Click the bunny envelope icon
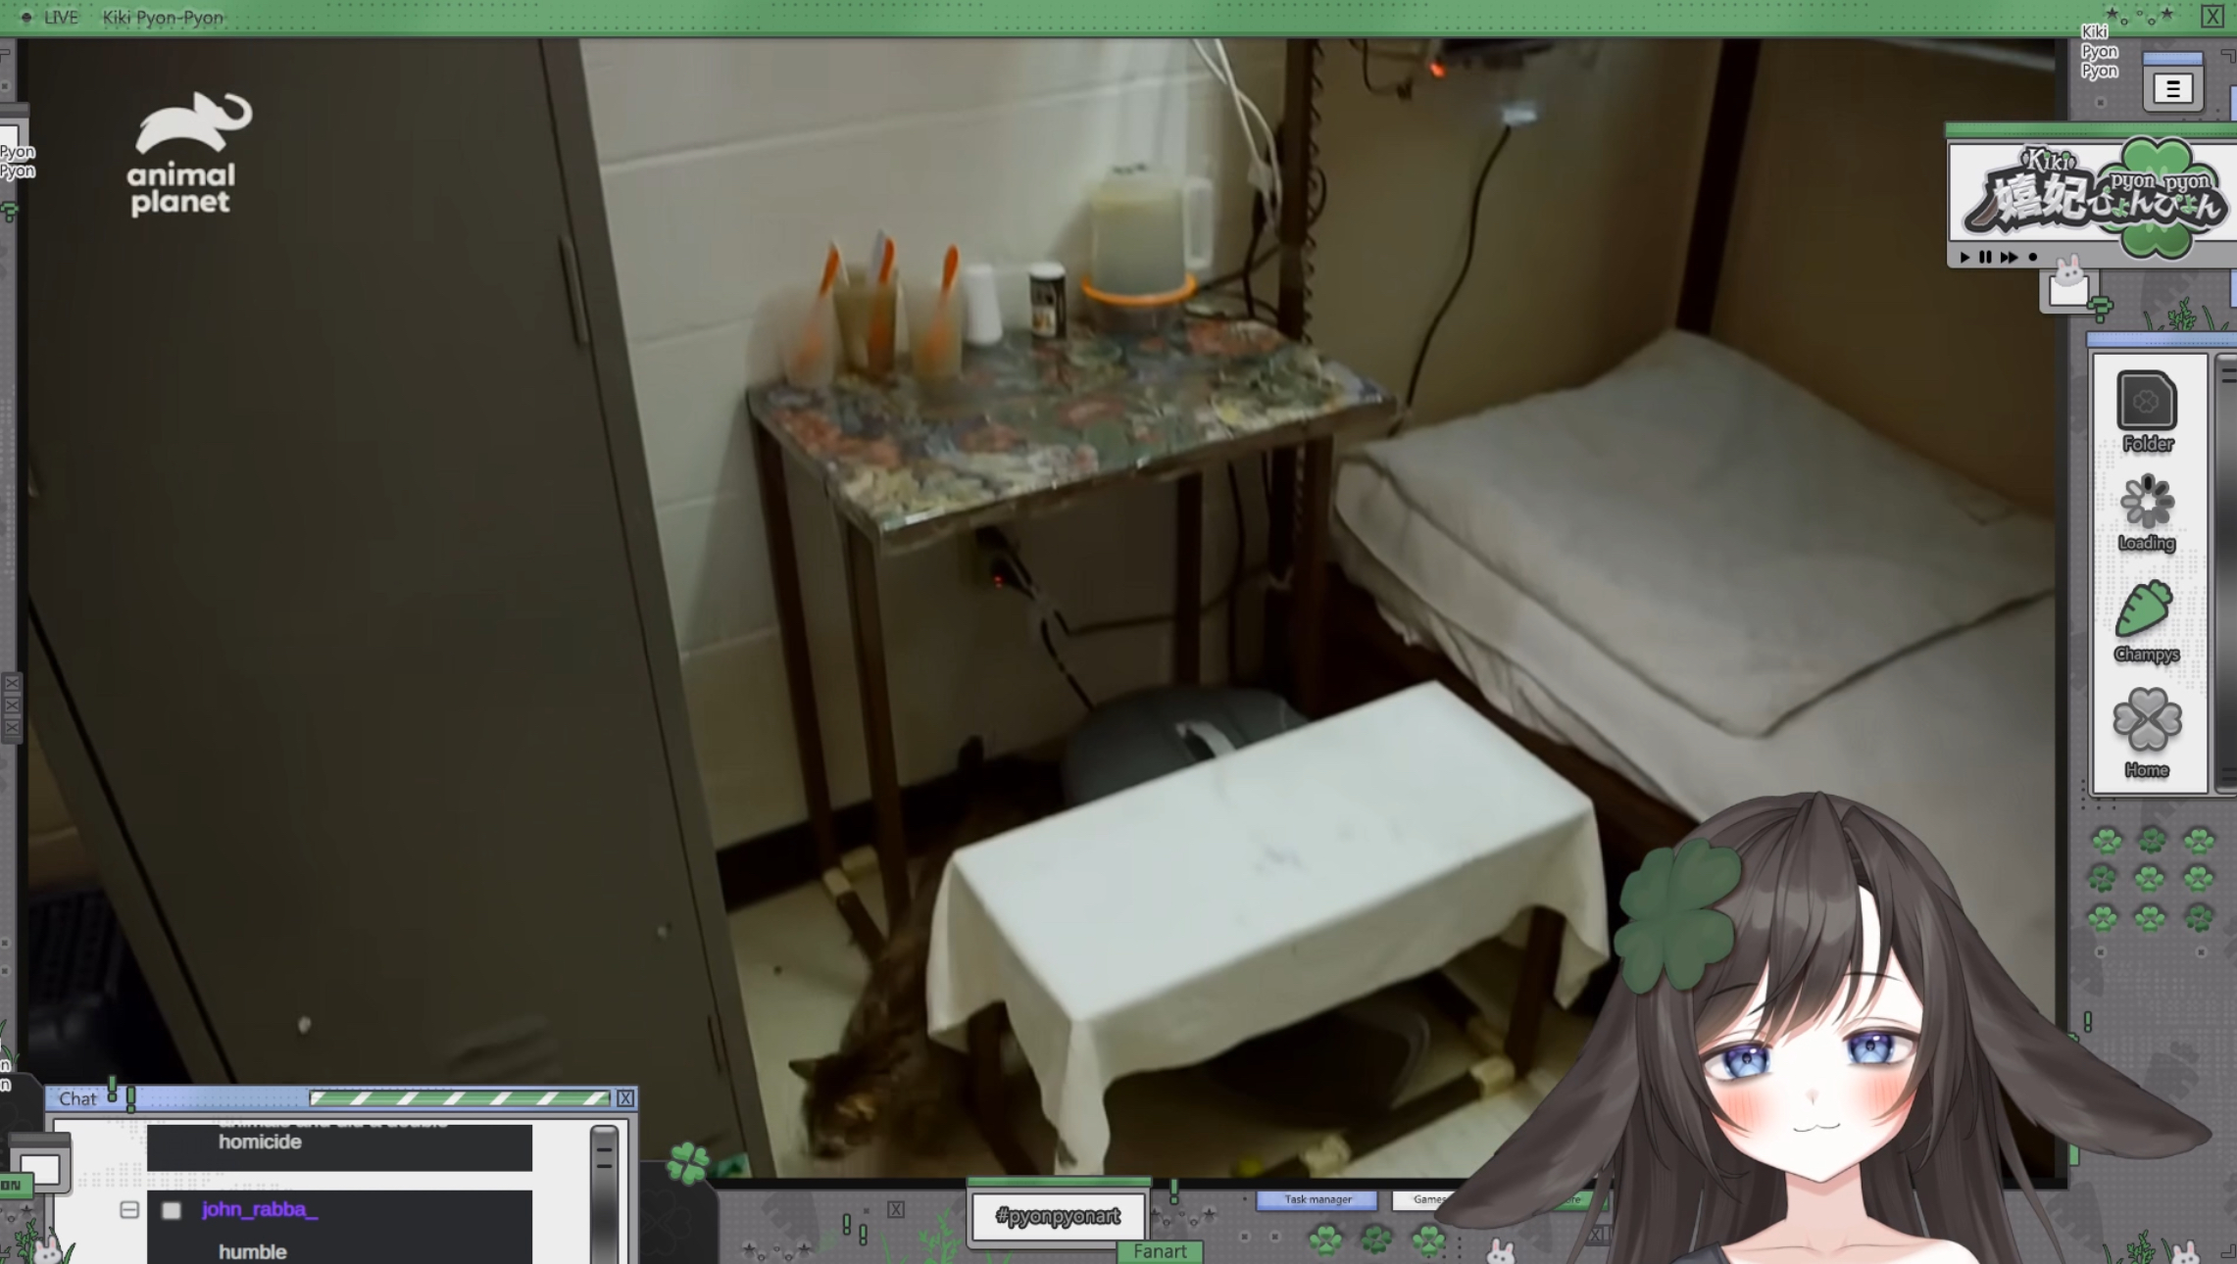The image size is (2237, 1264). click(x=2068, y=286)
